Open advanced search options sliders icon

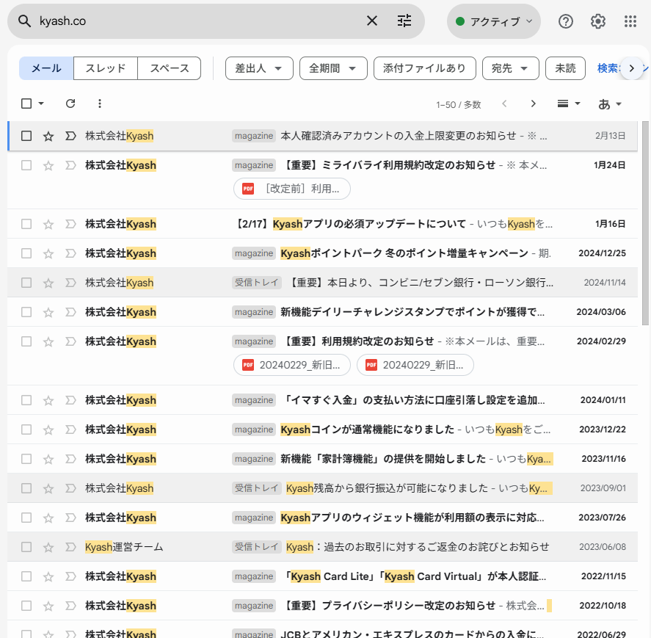point(404,21)
